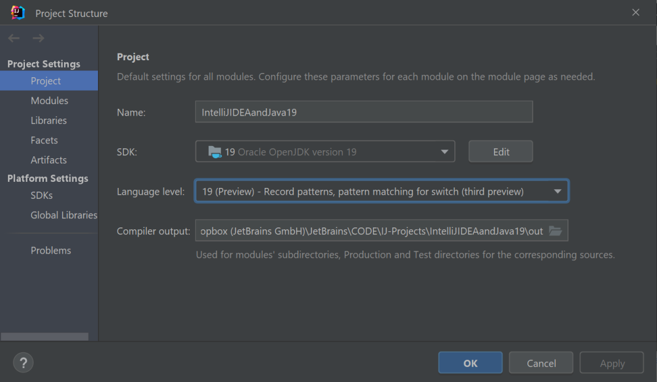Click the 'Name:' label
Viewport: 657px width, 382px height.
click(131, 113)
